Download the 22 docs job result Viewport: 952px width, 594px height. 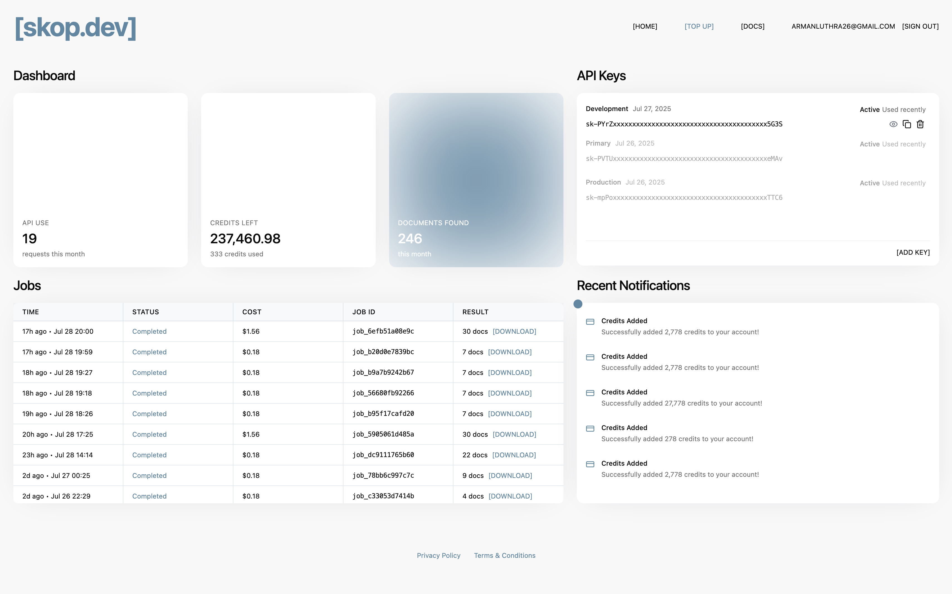point(514,455)
